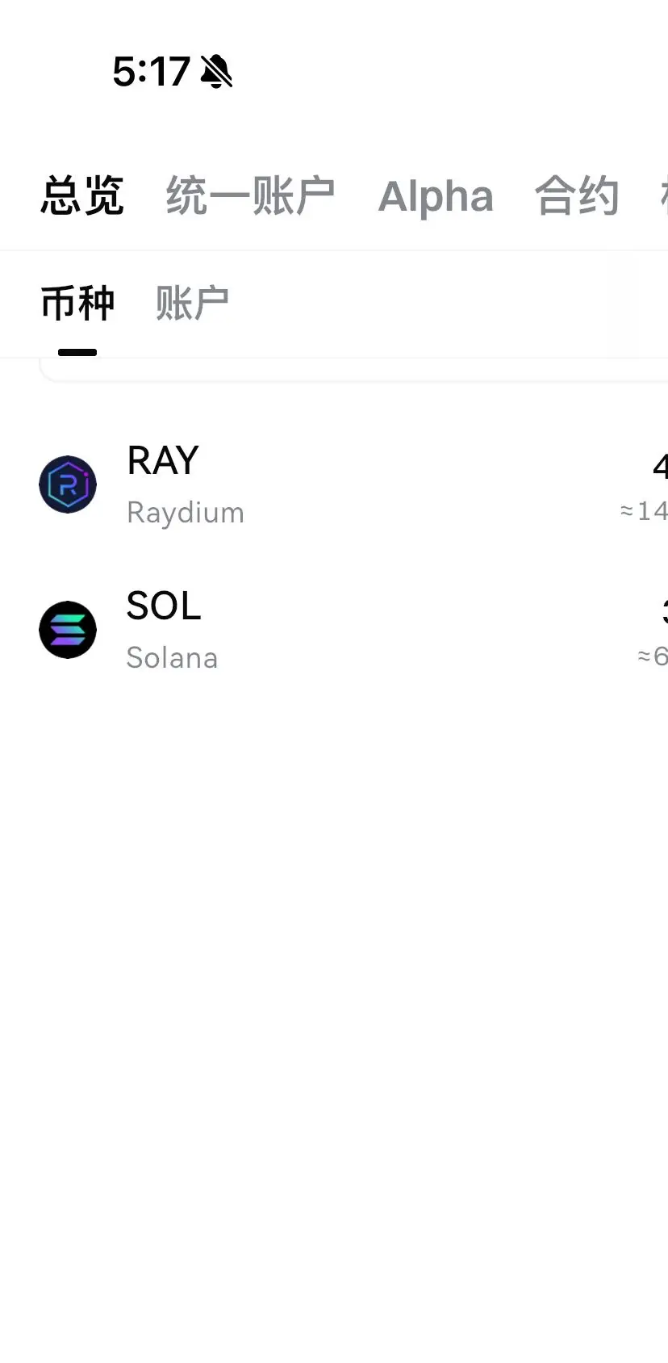Open the 统一账户 tab
The image size is (668, 1363).
coord(250,196)
